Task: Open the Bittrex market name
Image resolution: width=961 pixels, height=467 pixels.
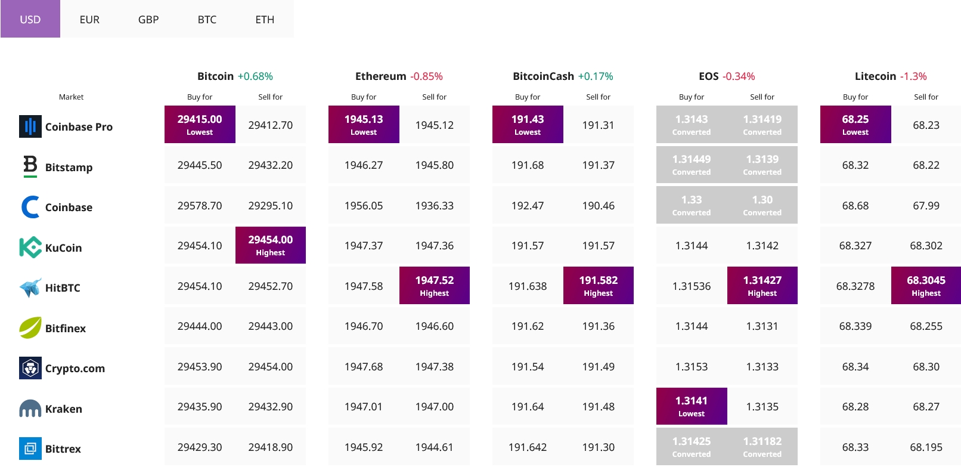Action: point(63,449)
